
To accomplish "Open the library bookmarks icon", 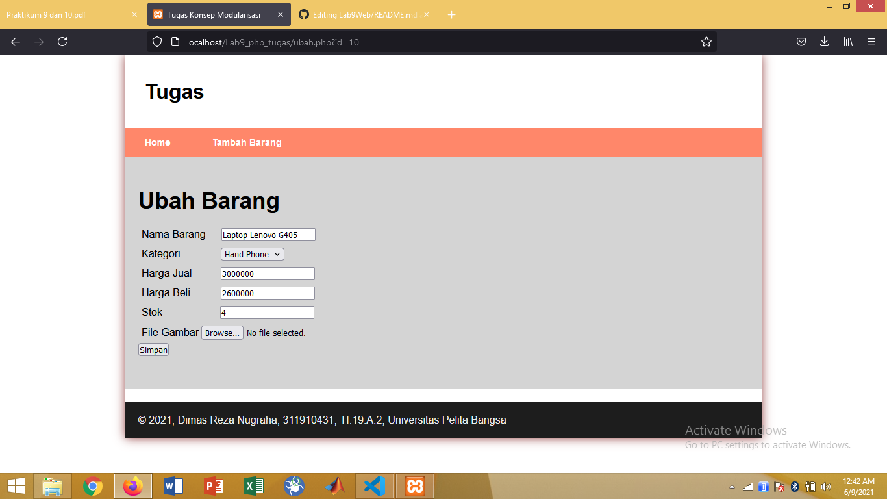I will pyautogui.click(x=848, y=42).
